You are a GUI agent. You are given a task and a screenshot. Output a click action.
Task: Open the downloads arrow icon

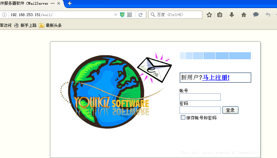coord(231,15)
